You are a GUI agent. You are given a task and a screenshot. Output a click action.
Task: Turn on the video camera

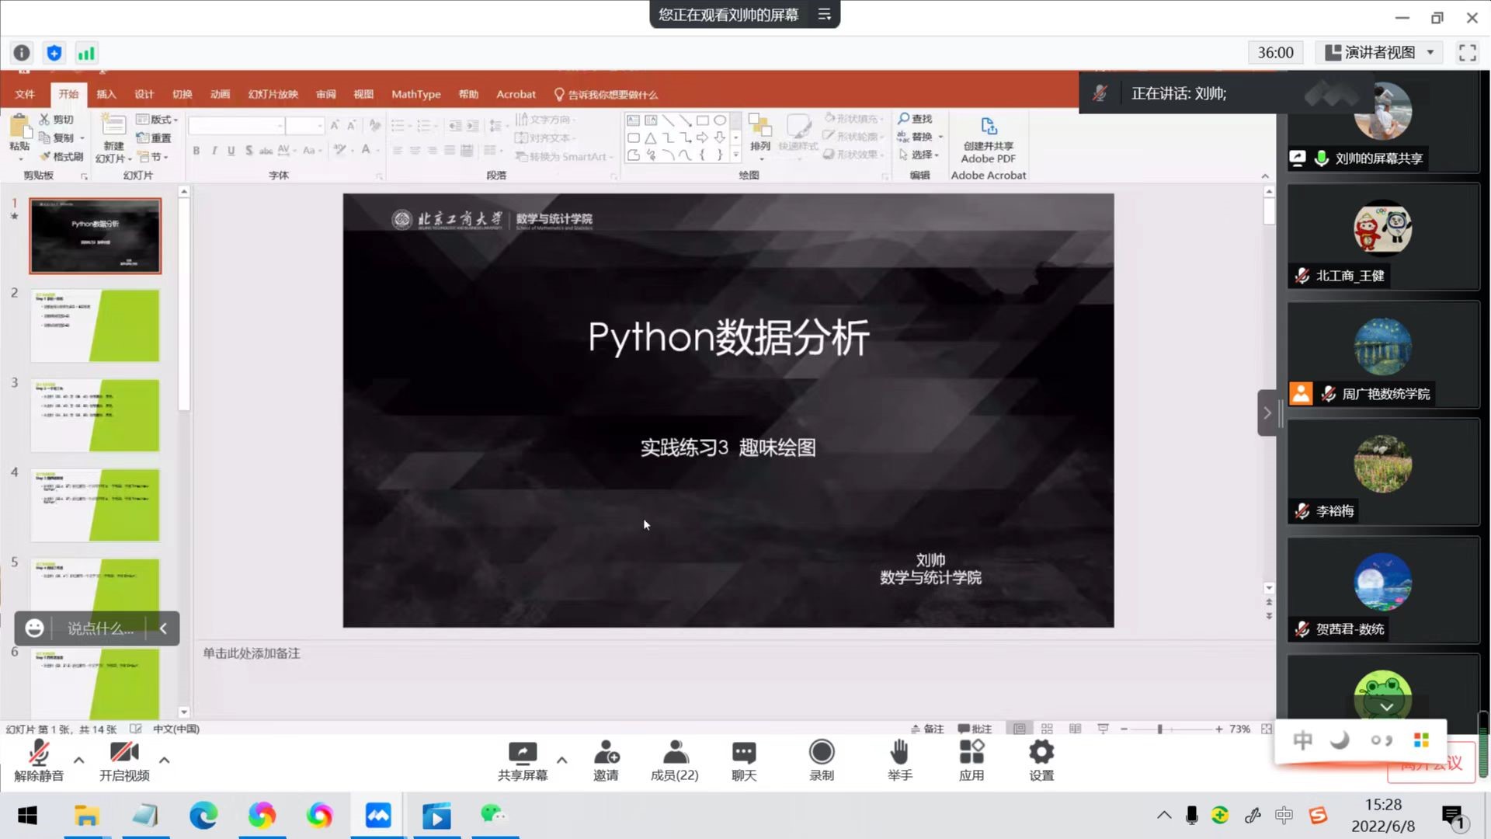point(124,753)
